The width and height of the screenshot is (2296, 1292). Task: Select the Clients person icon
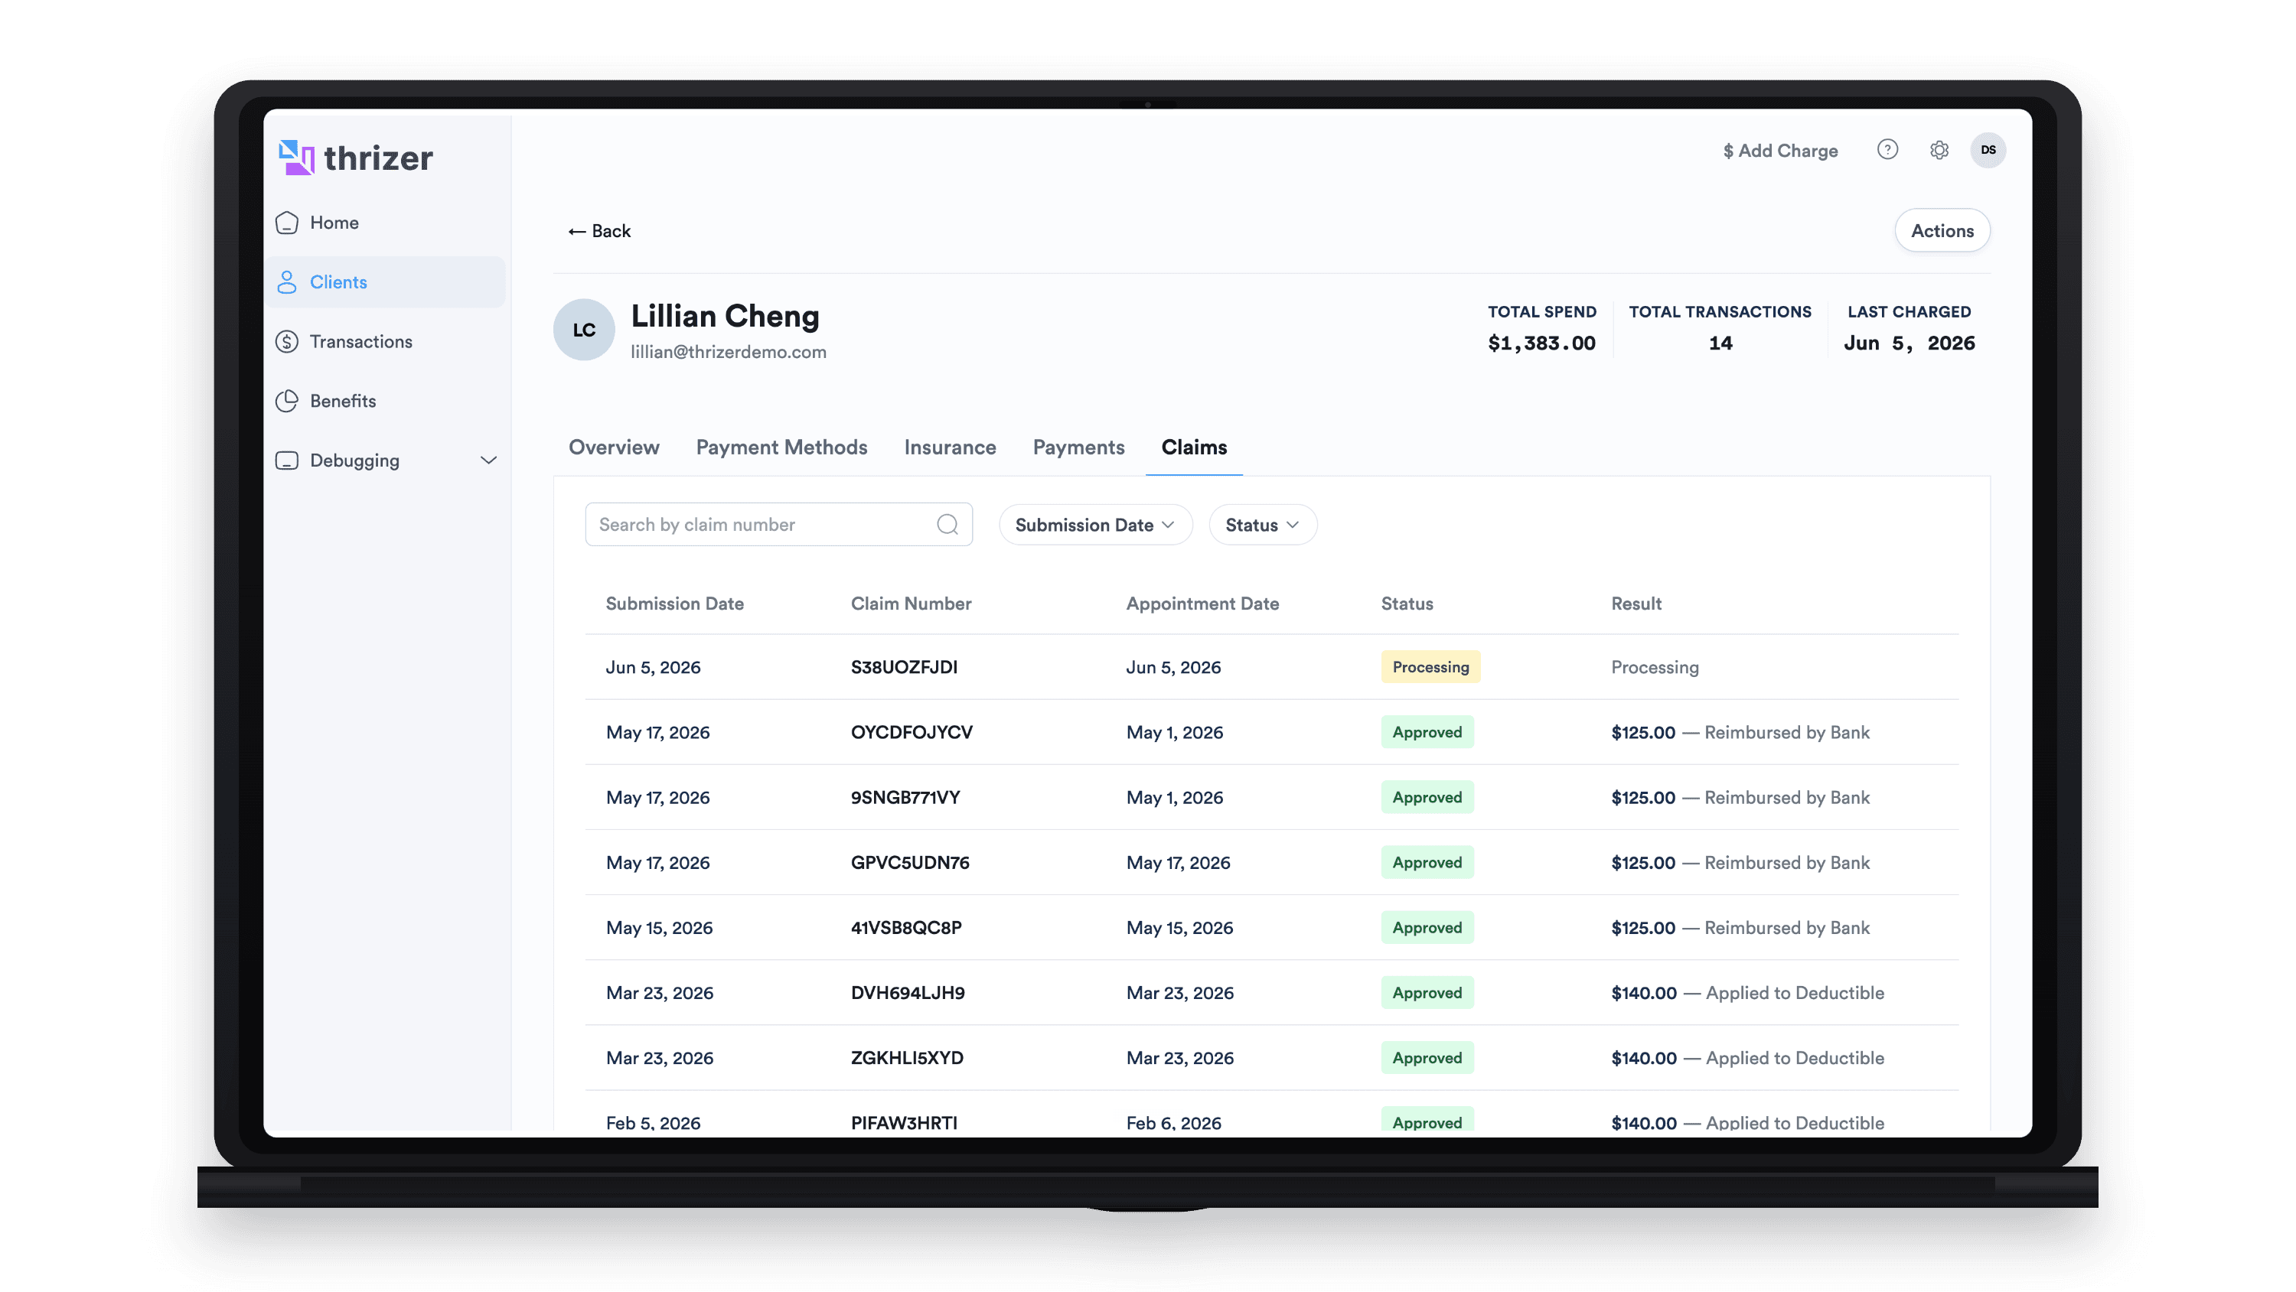point(287,282)
